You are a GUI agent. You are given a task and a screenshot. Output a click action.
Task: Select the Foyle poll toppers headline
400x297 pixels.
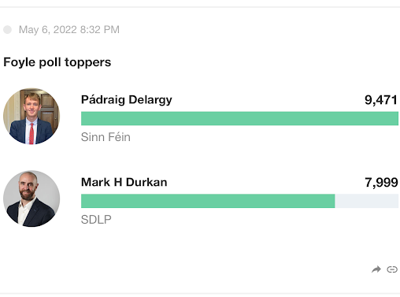[57, 62]
